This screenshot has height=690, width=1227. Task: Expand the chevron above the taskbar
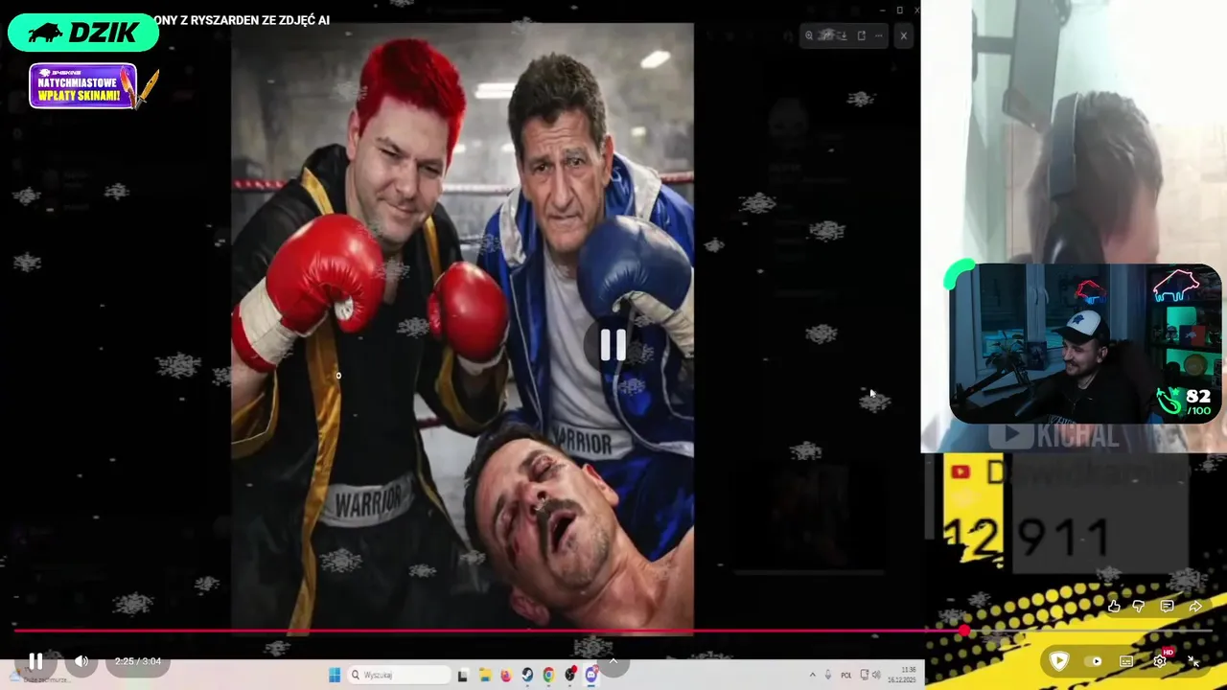click(x=613, y=659)
